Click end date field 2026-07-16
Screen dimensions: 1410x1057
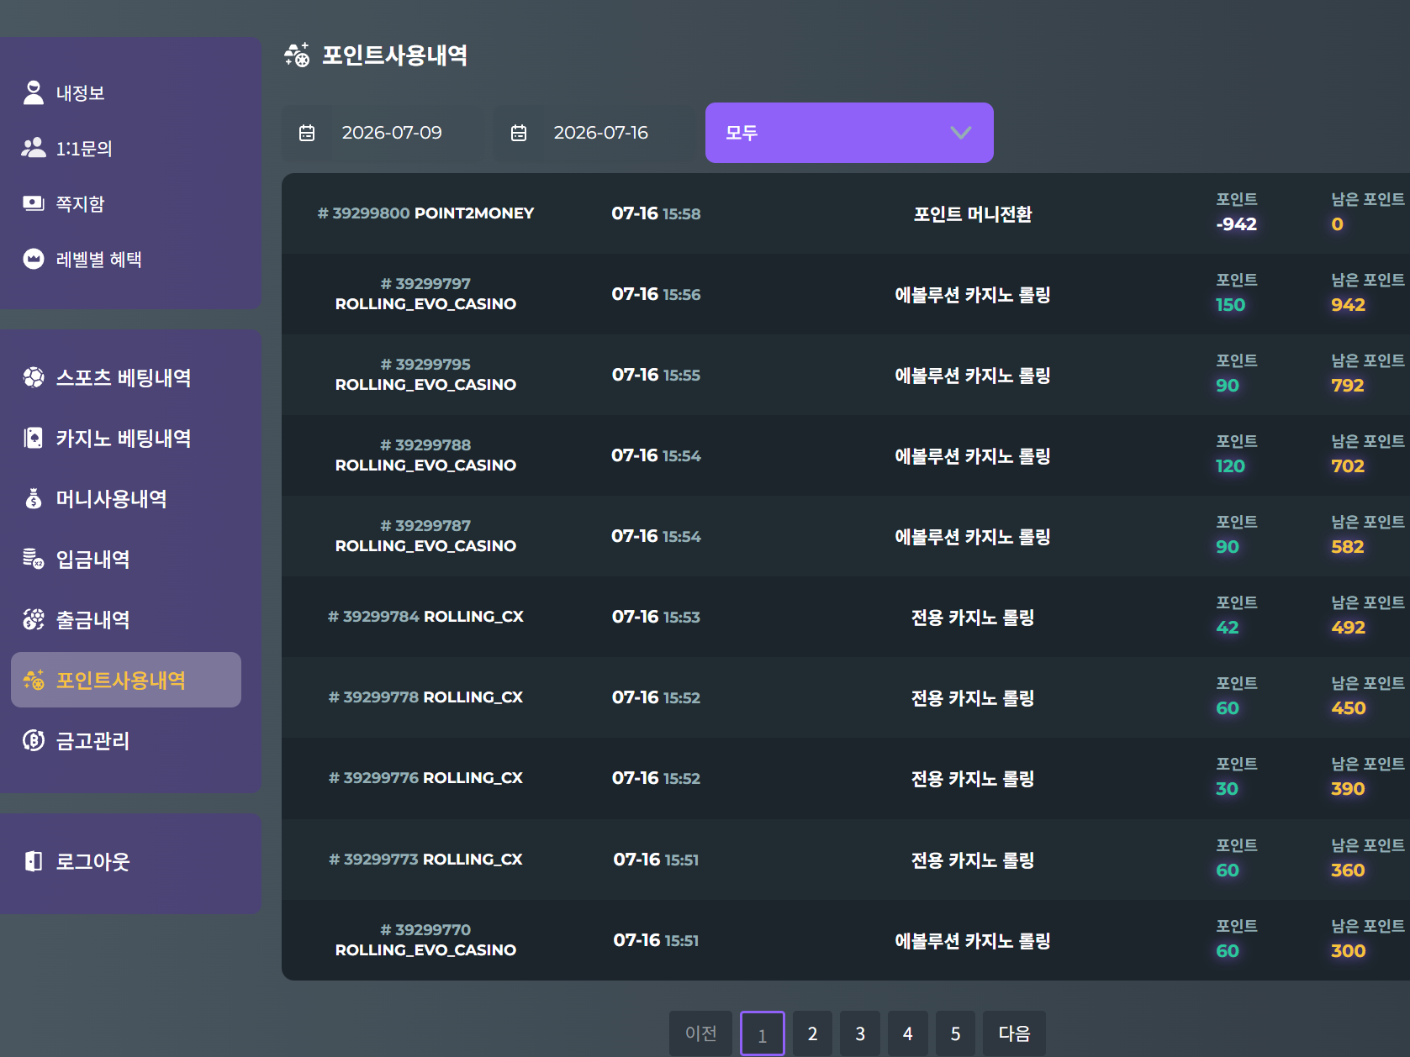tap(596, 133)
